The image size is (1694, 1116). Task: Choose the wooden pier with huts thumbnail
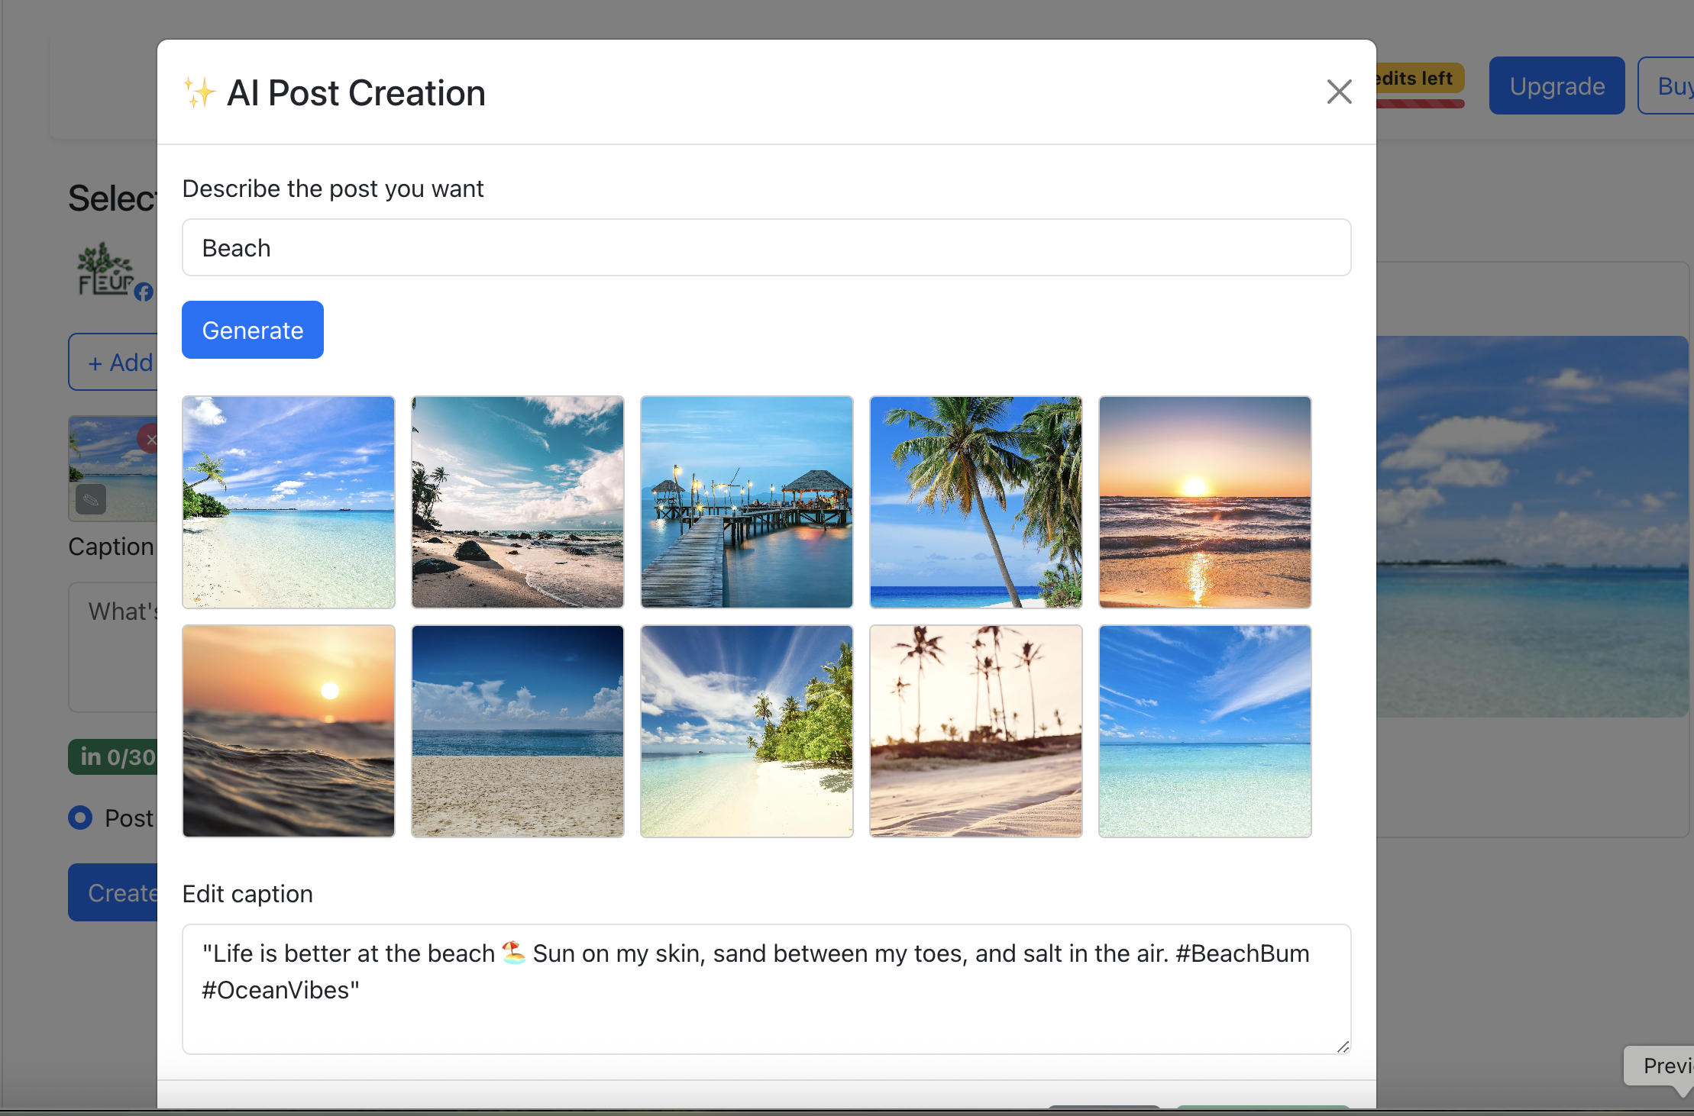(x=747, y=502)
